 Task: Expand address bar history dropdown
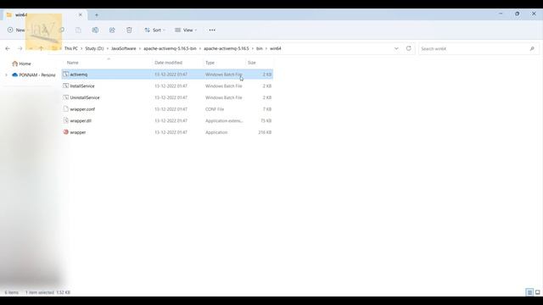point(396,49)
